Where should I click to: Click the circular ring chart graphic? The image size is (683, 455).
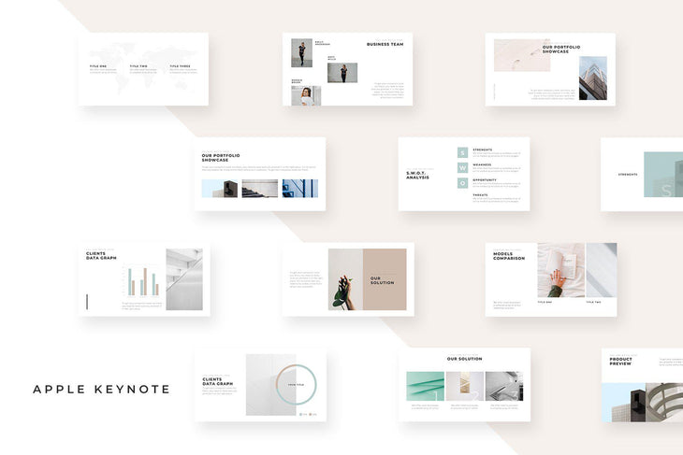[297, 384]
